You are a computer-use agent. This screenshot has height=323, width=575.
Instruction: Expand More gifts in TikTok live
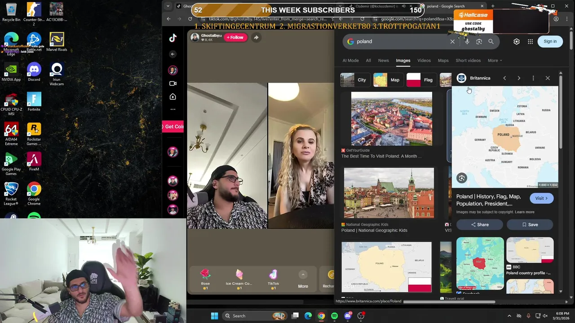[303, 279]
